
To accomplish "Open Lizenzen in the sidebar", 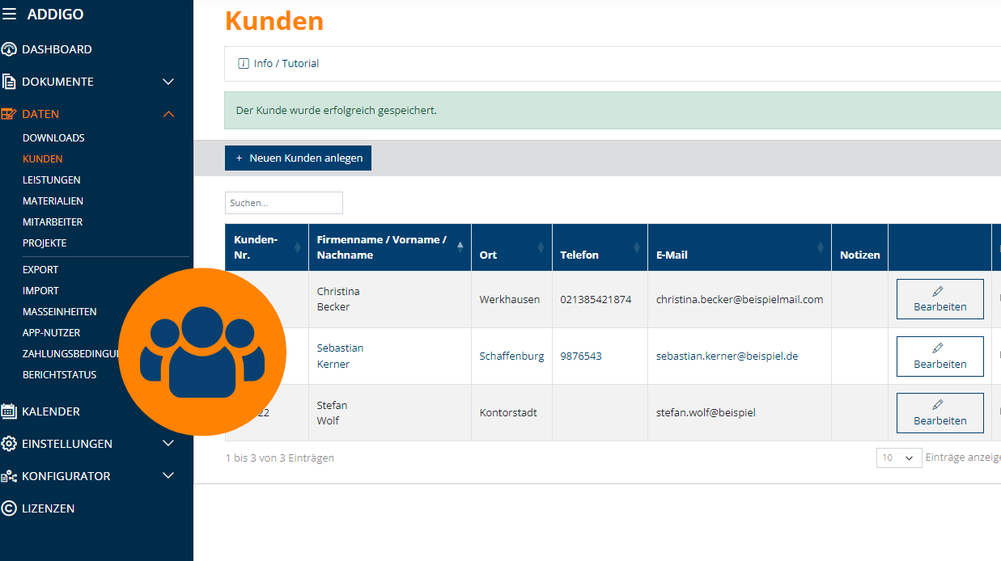I will point(48,508).
